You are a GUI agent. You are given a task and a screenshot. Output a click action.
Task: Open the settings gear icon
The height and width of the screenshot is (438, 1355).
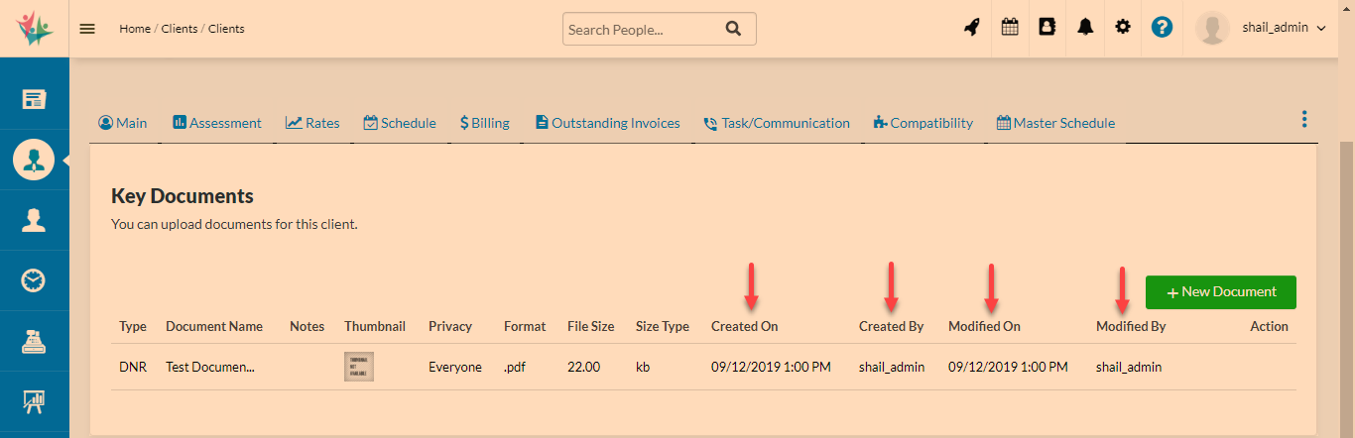[x=1123, y=28]
